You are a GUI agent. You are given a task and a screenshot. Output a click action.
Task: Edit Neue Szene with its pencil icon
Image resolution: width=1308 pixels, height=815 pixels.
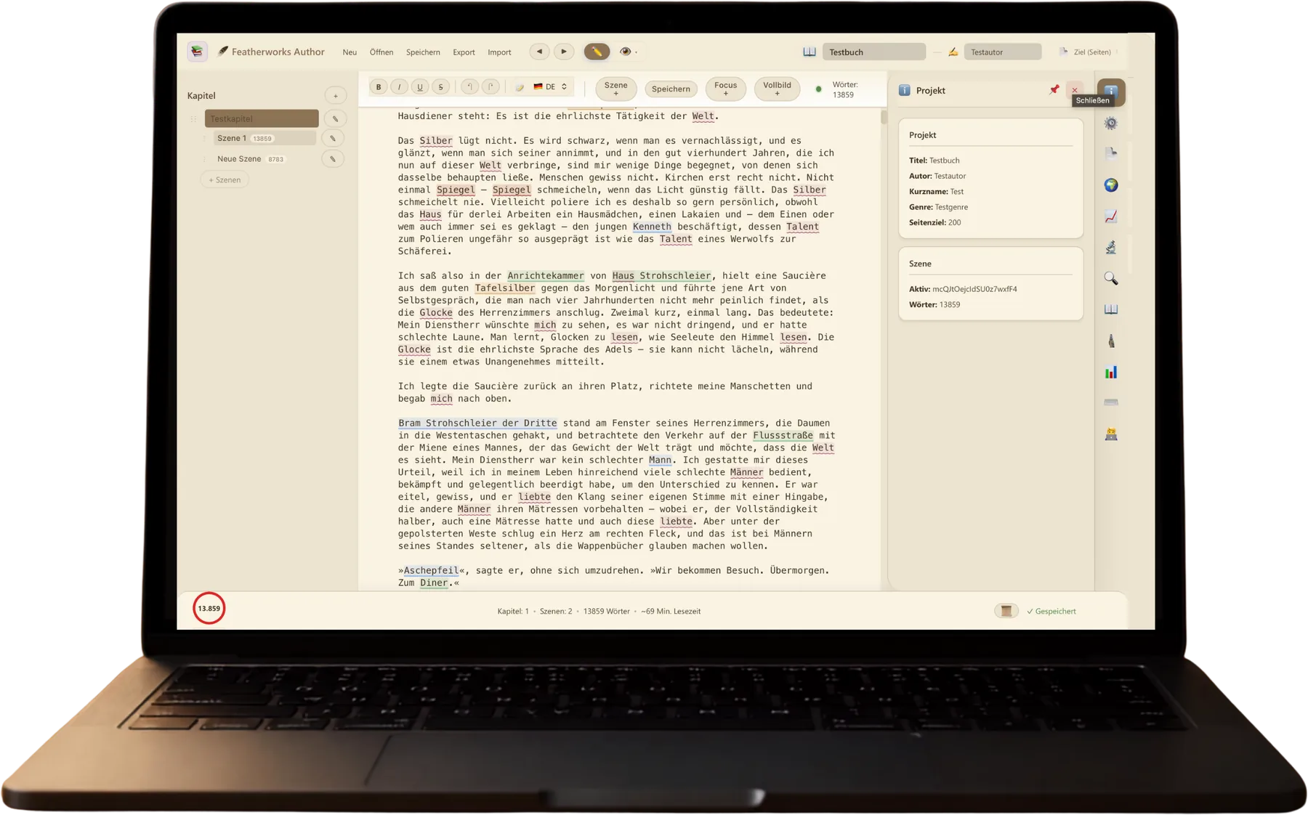(x=334, y=159)
